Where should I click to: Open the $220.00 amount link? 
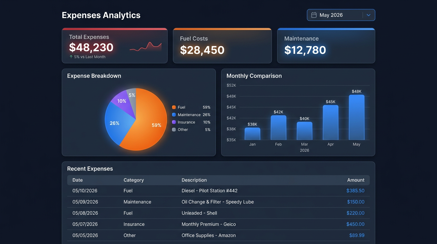tap(355, 213)
